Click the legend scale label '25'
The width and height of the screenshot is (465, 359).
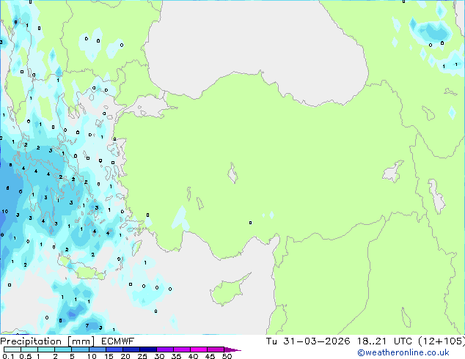tap(142, 356)
